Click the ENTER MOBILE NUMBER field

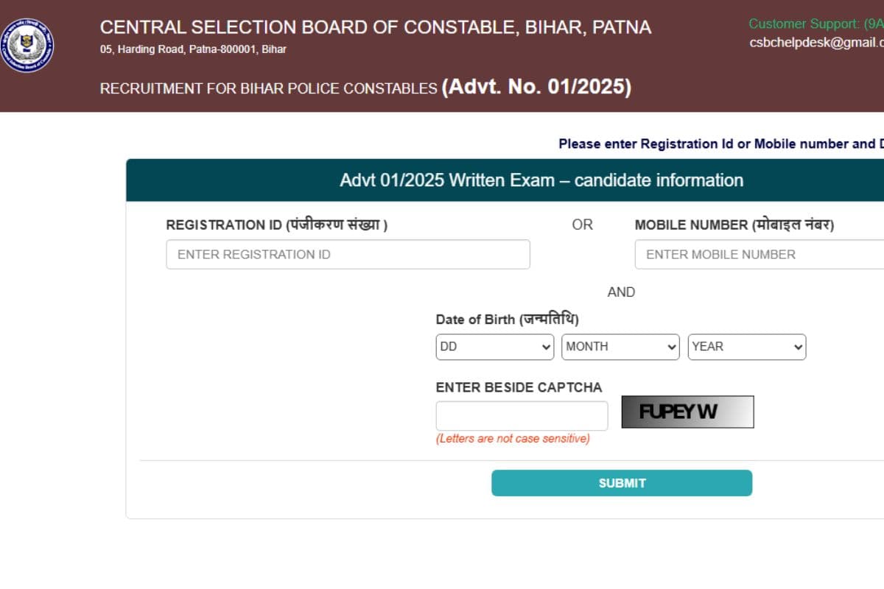click(x=759, y=254)
